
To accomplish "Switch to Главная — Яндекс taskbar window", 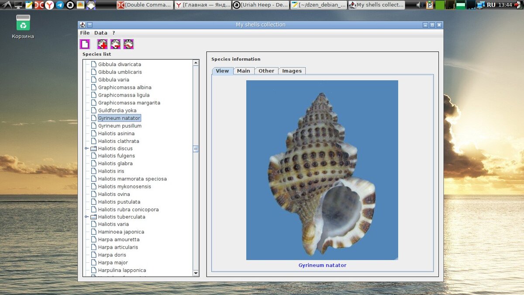I will click(203, 5).
